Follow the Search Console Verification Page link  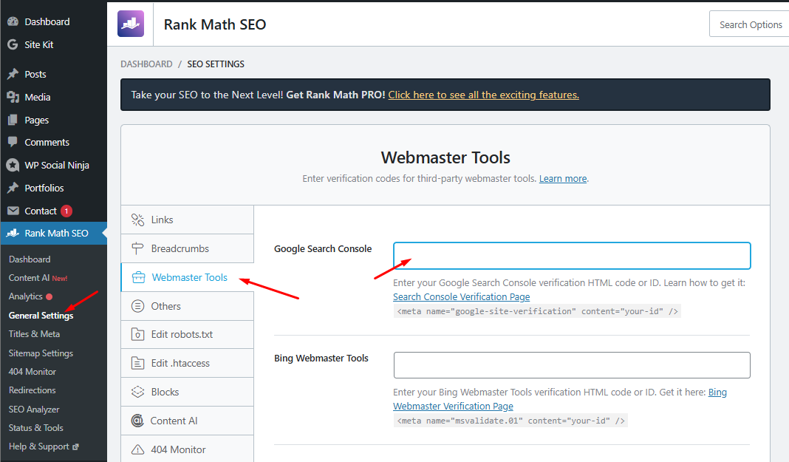coord(462,297)
